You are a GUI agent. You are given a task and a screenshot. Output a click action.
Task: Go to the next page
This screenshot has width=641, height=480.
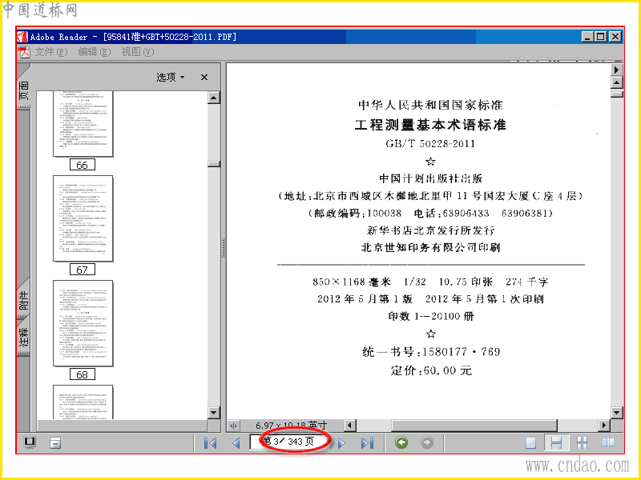pos(341,442)
